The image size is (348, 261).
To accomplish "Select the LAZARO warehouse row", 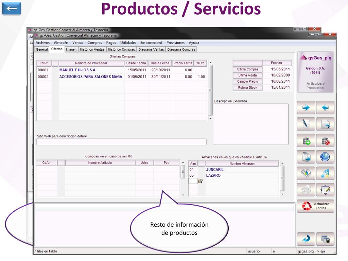I will click(x=234, y=175).
